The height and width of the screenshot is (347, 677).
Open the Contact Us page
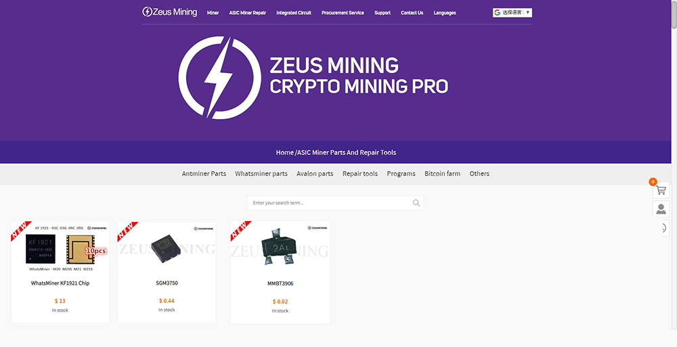coord(412,13)
